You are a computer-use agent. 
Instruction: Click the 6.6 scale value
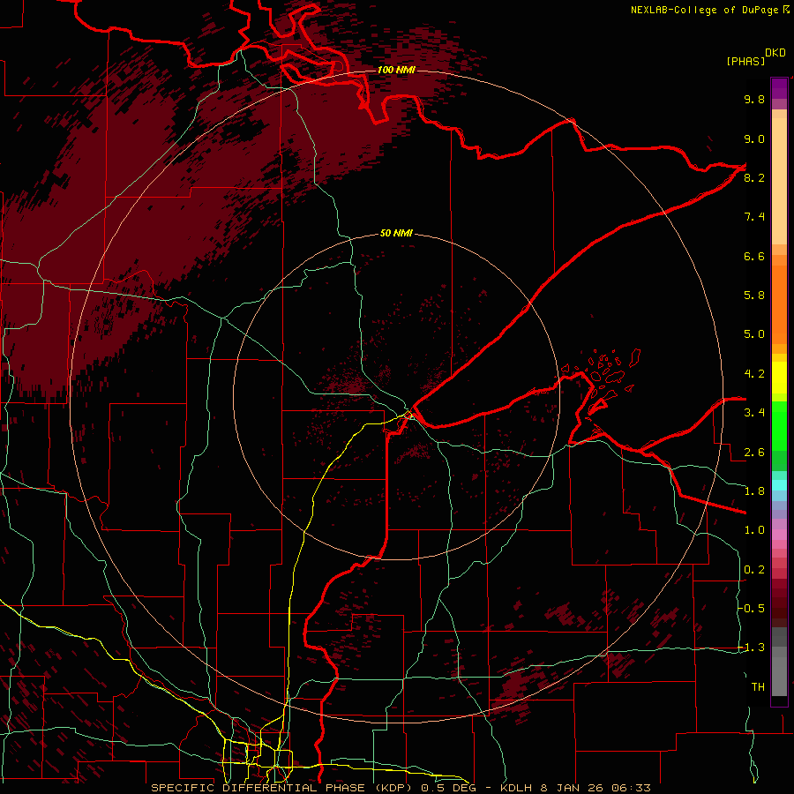(754, 256)
